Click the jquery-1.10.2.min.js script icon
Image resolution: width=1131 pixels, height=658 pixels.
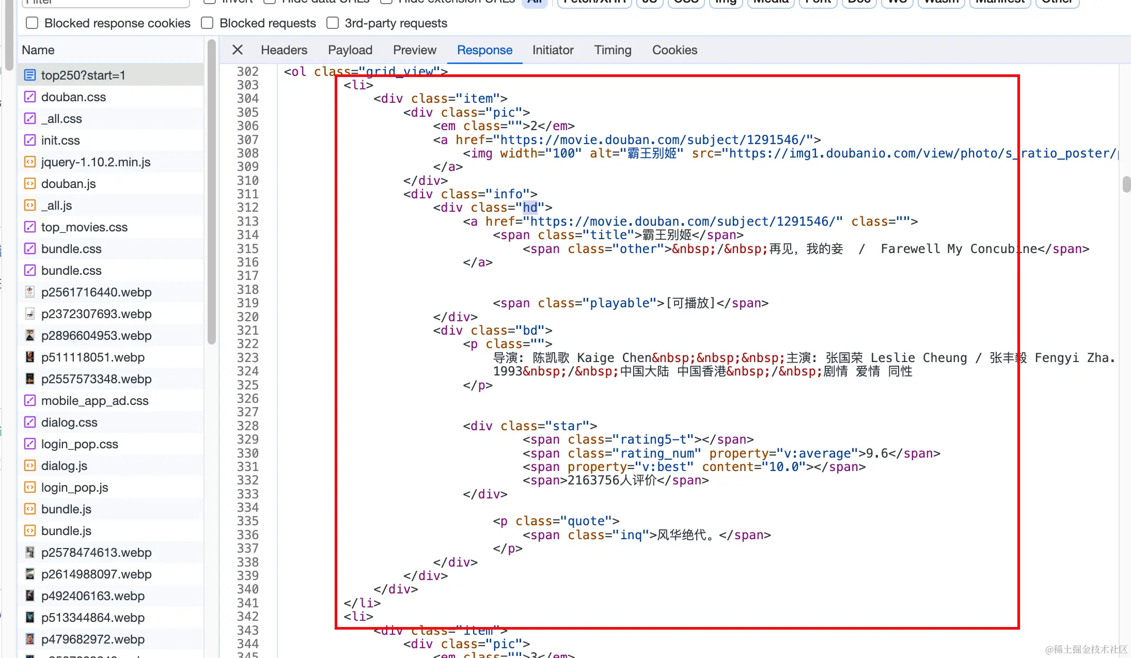point(30,162)
